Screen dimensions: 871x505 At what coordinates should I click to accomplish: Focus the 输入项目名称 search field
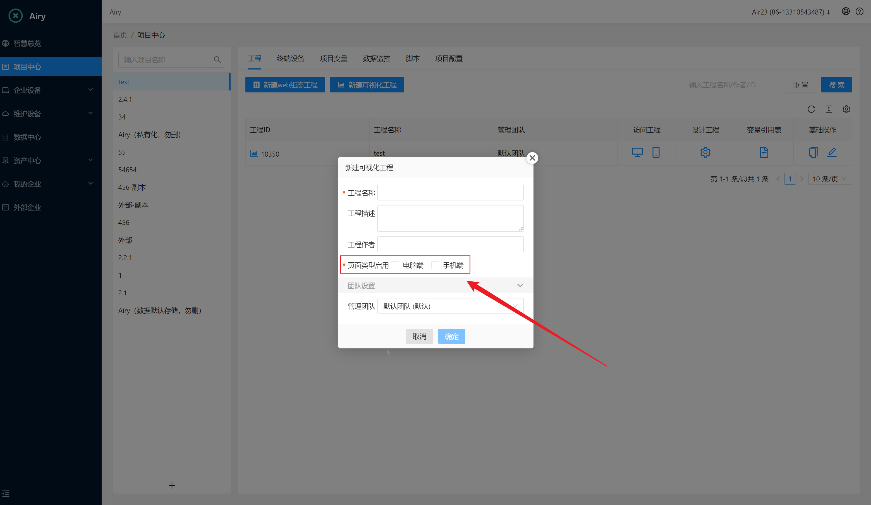[x=164, y=60]
